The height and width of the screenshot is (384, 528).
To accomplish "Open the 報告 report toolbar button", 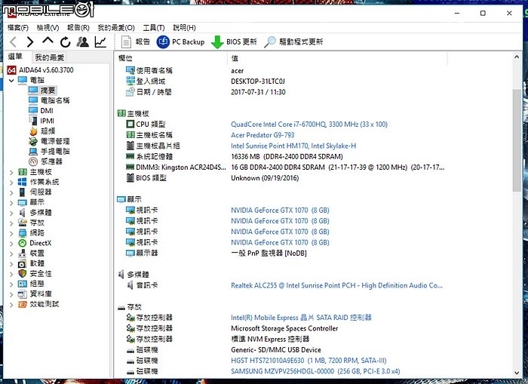I will (135, 41).
